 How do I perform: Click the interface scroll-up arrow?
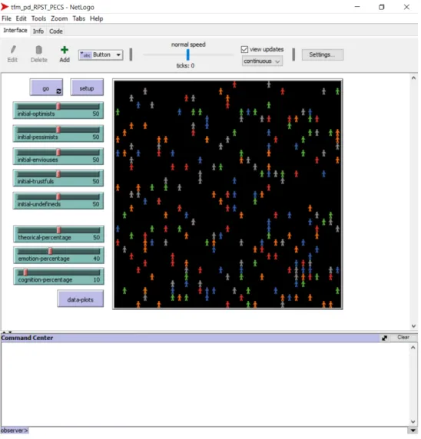414,78
